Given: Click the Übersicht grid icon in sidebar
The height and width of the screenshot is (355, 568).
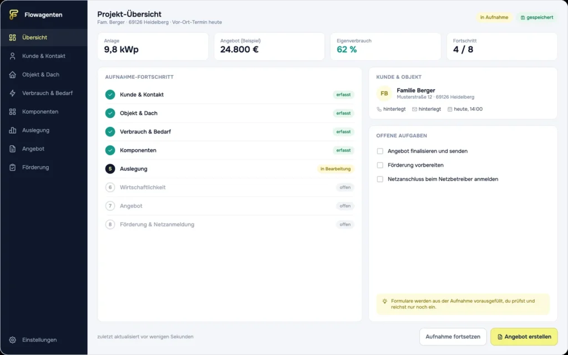Looking at the screenshot, I should point(13,38).
